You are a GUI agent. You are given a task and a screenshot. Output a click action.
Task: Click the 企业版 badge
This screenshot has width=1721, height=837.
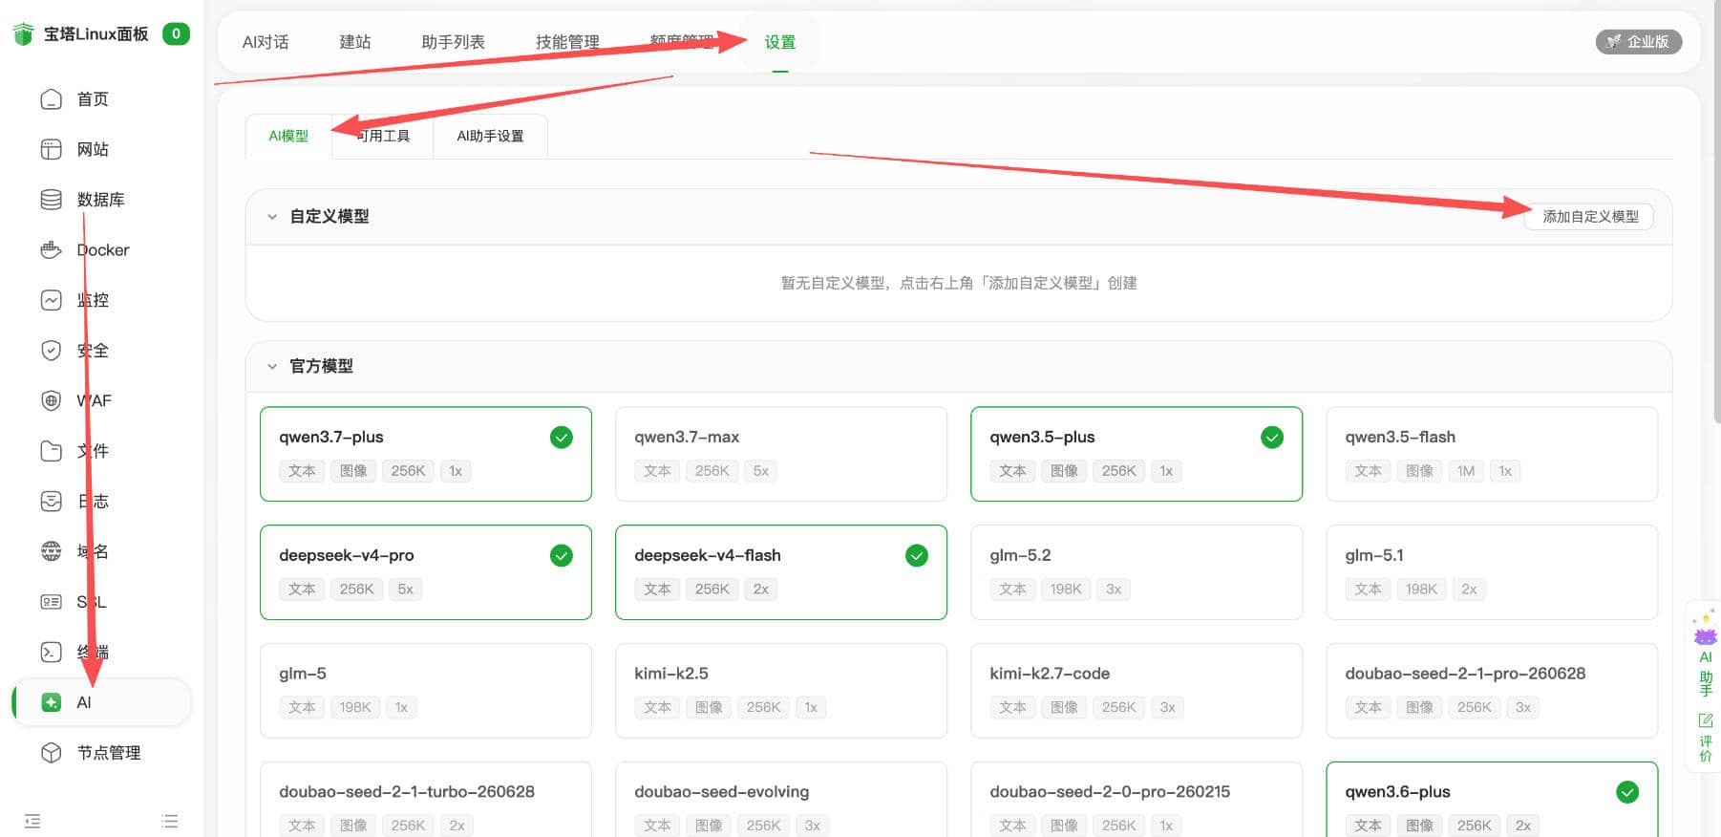(x=1639, y=42)
